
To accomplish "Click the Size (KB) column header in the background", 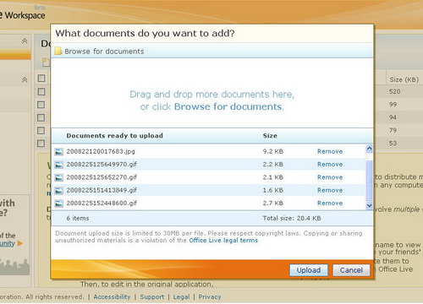I will click(x=404, y=79).
